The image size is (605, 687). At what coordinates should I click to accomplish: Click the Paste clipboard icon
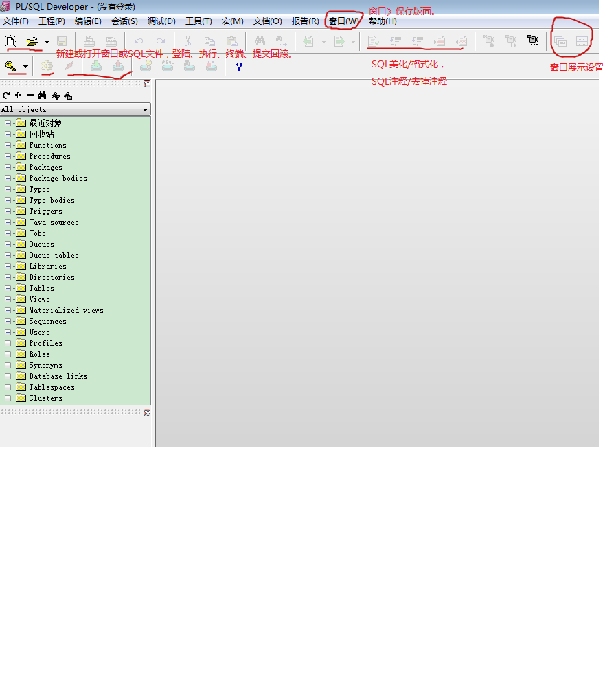click(x=231, y=42)
